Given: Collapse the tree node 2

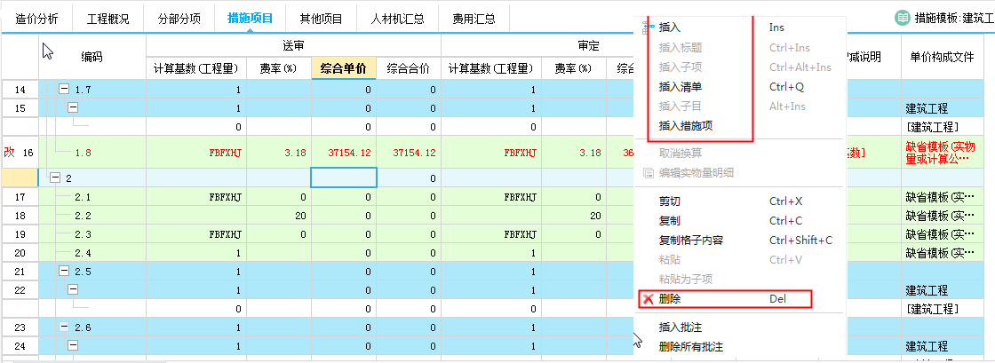Looking at the screenshot, I should tap(56, 178).
